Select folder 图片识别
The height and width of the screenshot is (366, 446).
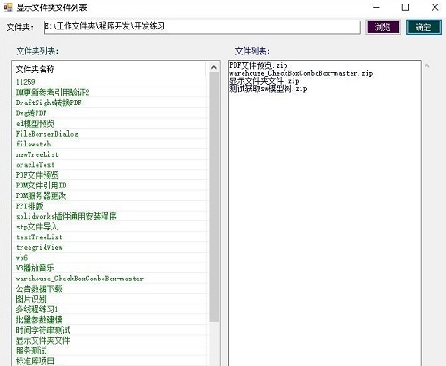[x=110, y=299]
